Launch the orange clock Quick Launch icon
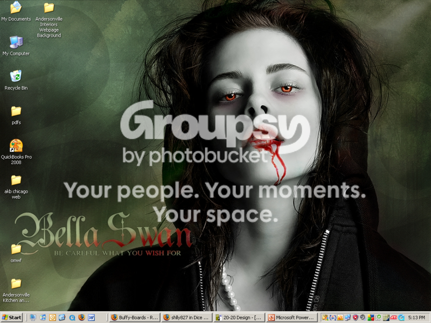The height and width of the screenshot is (323, 431). pos(52,318)
